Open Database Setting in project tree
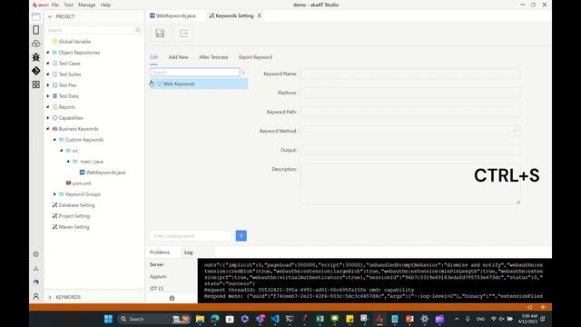 [76, 205]
